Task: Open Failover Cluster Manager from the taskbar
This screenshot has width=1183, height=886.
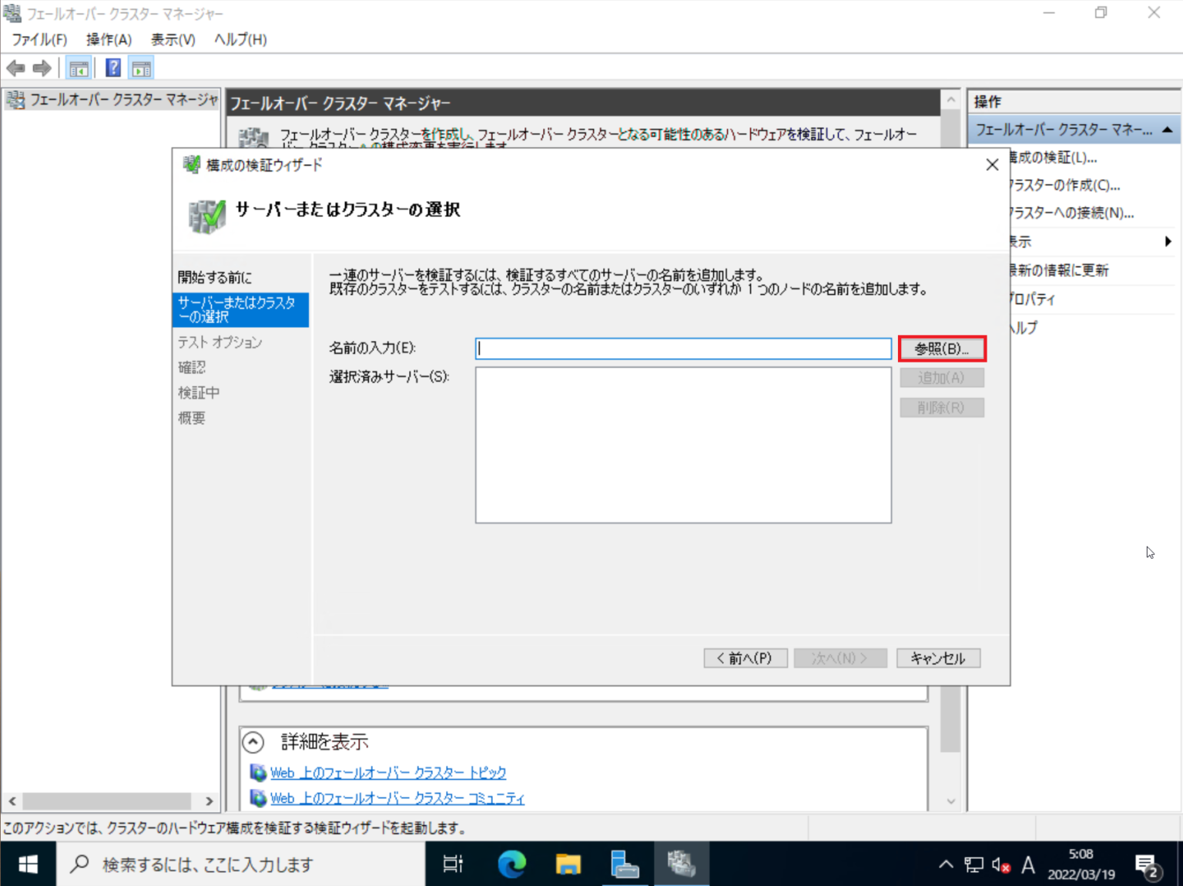Action: 681,863
